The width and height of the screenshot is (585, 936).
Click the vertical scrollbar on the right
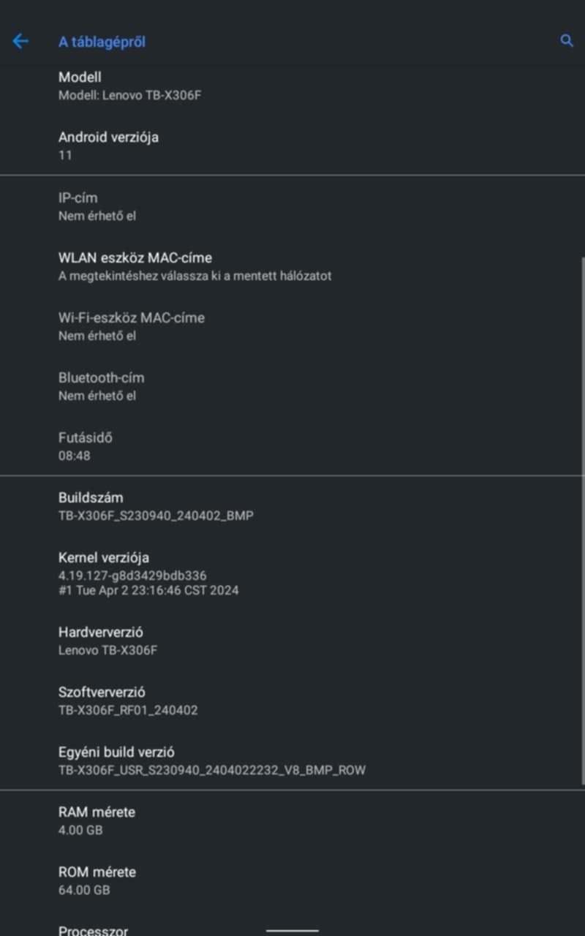coord(582,512)
